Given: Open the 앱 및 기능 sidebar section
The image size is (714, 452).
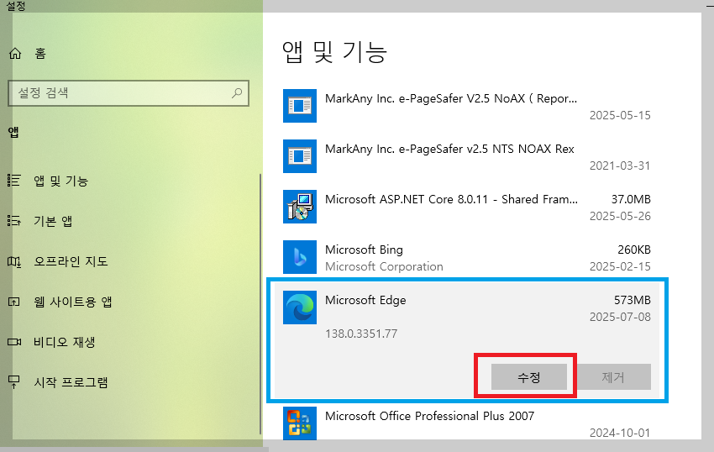Looking at the screenshot, I should pos(60,181).
